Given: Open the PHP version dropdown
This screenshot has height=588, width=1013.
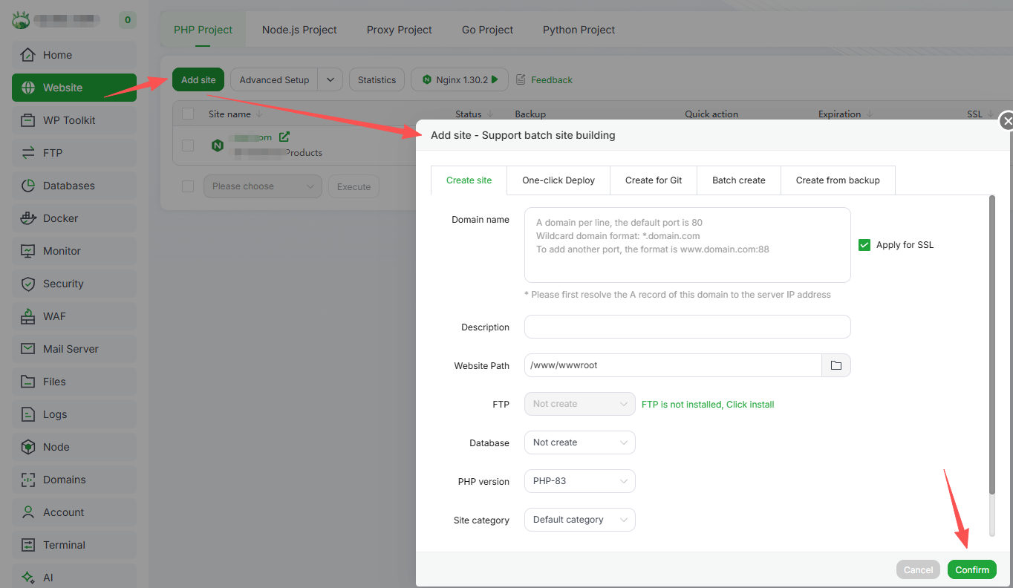Looking at the screenshot, I should 579,481.
